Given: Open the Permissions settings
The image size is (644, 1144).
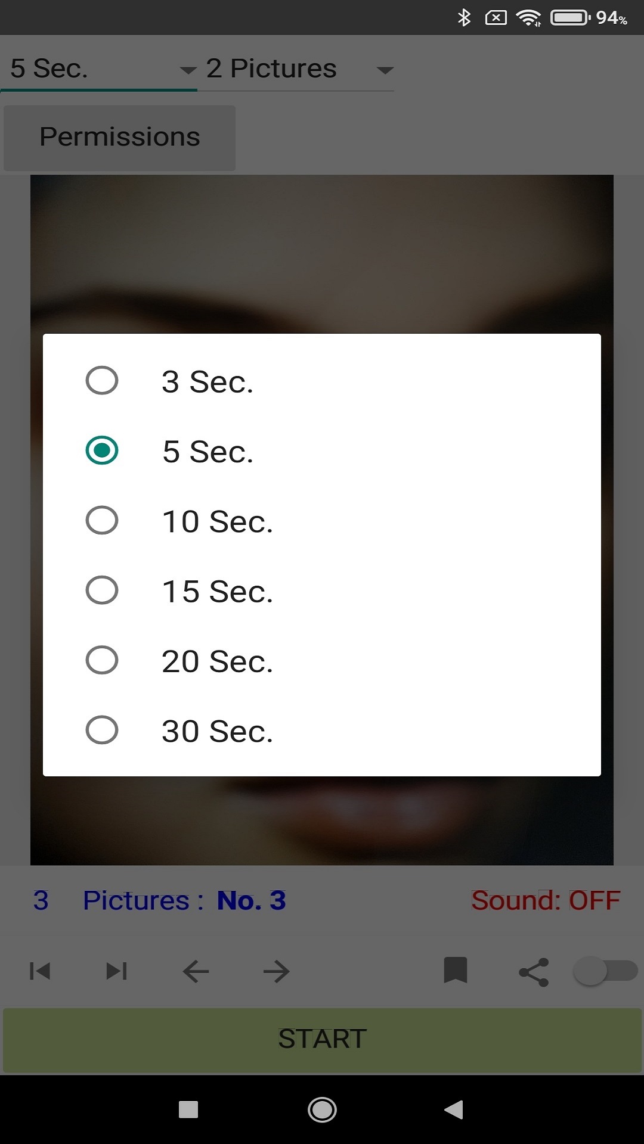Looking at the screenshot, I should pos(119,137).
